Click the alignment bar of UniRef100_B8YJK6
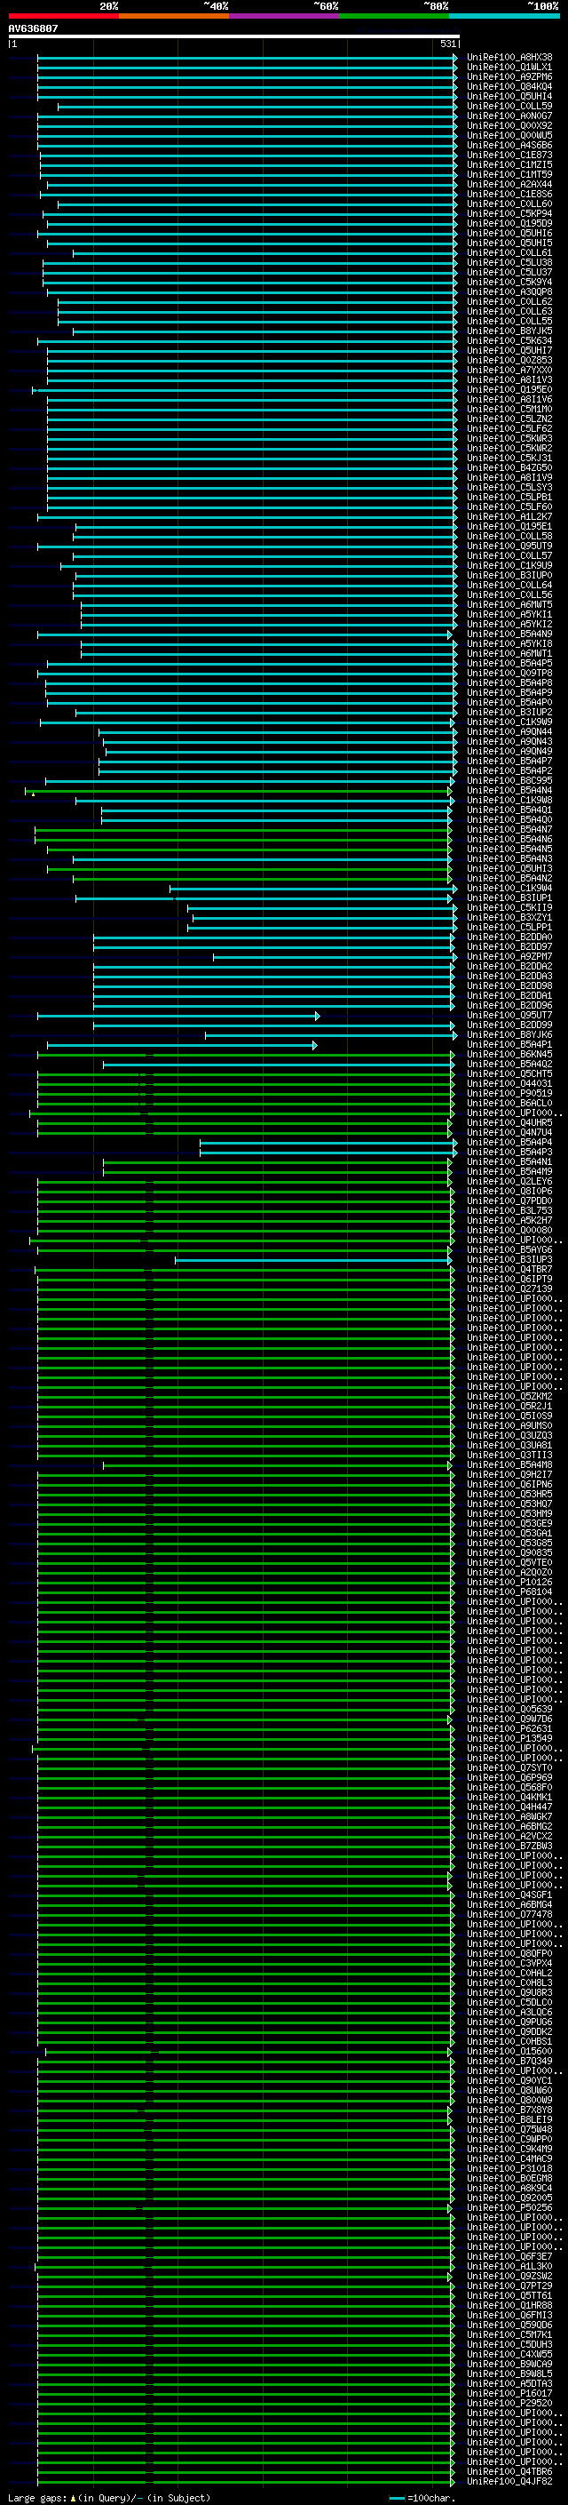The height and width of the screenshot is (2505, 568). point(329,1035)
